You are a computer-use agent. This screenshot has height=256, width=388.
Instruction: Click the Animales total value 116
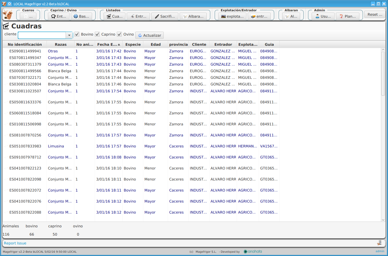(6, 234)
